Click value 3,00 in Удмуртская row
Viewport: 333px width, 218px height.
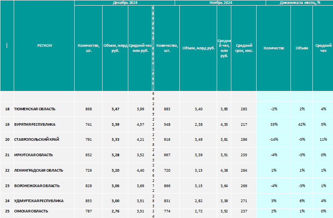115,201
